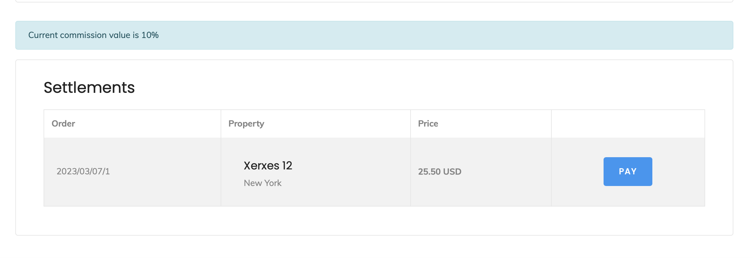Click the empty actions column header

627,123
